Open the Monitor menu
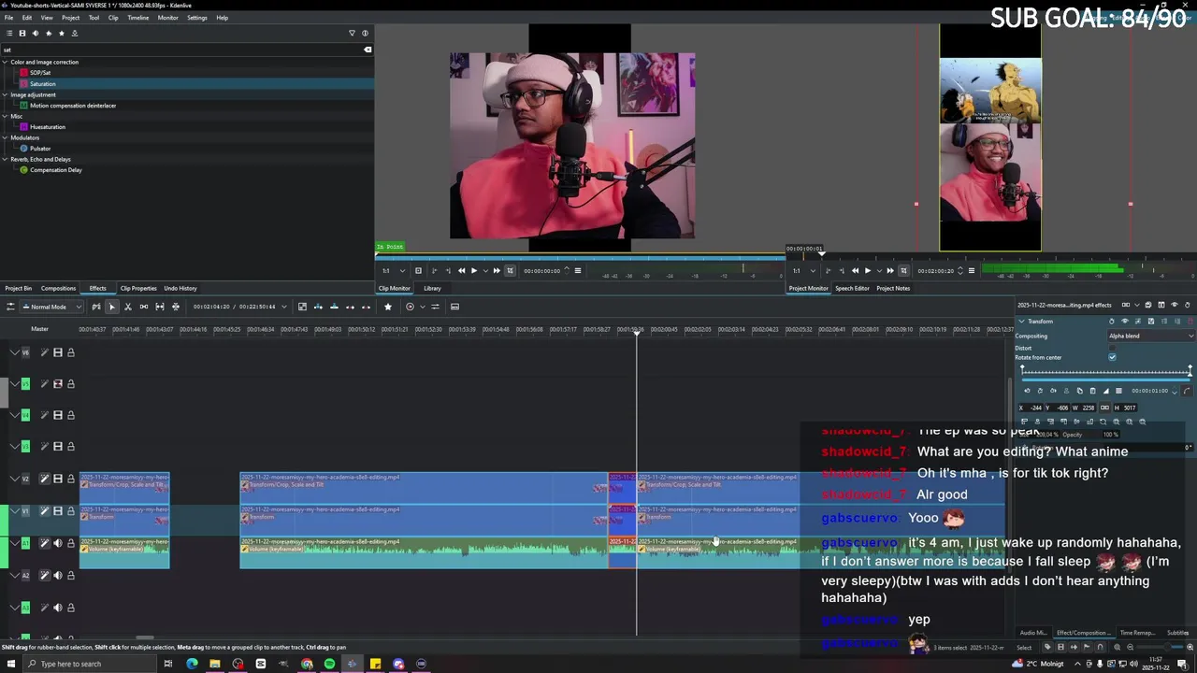This screenshot has width=1197, height=673. pyautogui.click(x=168, y=18)
